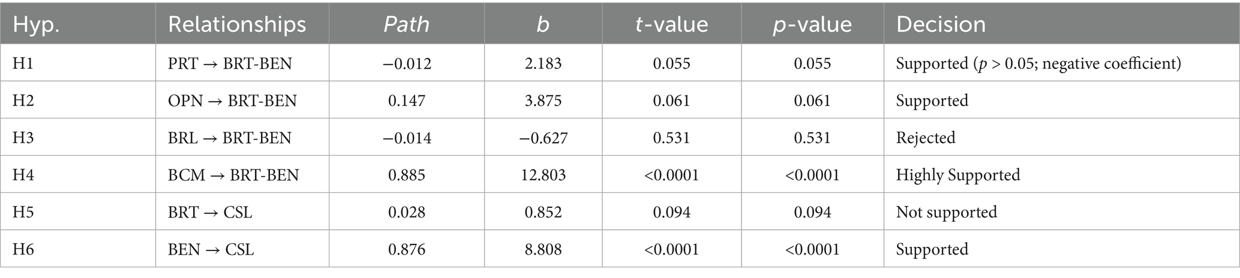Select the b value 8.808
Screen dimensions: 1240x278
pyautogui.click(x=543, y=249)
